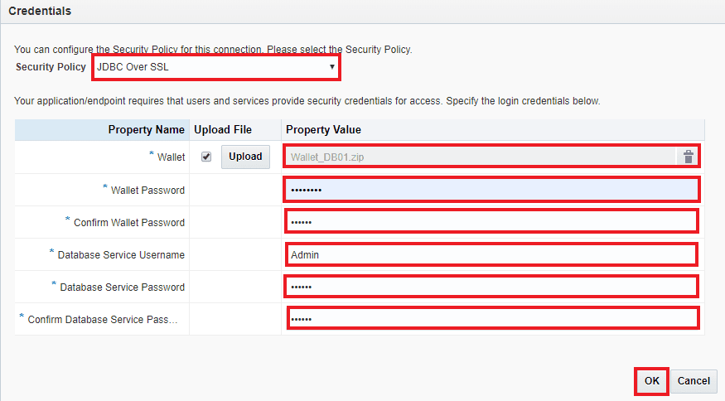Click the Wallet_DB01.zip file name field

[x=481, y=157]
